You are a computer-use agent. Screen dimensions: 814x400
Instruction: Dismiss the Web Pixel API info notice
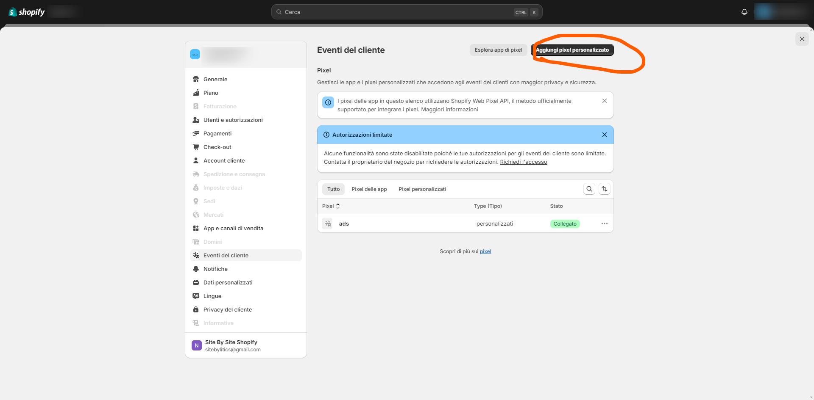[x=604, y=101]
